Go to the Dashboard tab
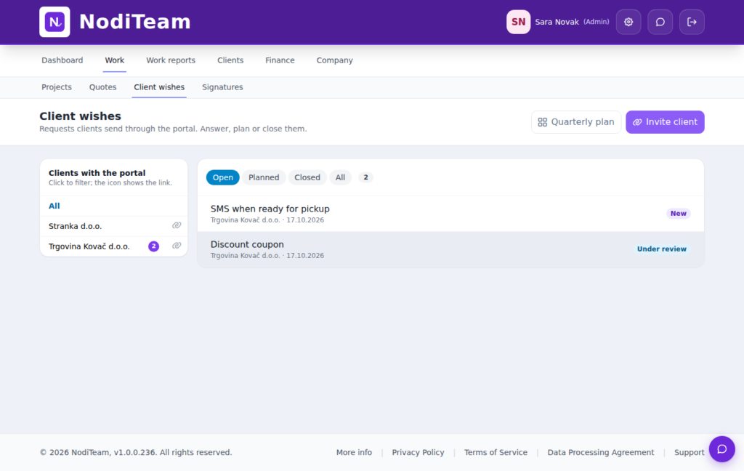Viewport: 744px width, 471px height. 62,60
